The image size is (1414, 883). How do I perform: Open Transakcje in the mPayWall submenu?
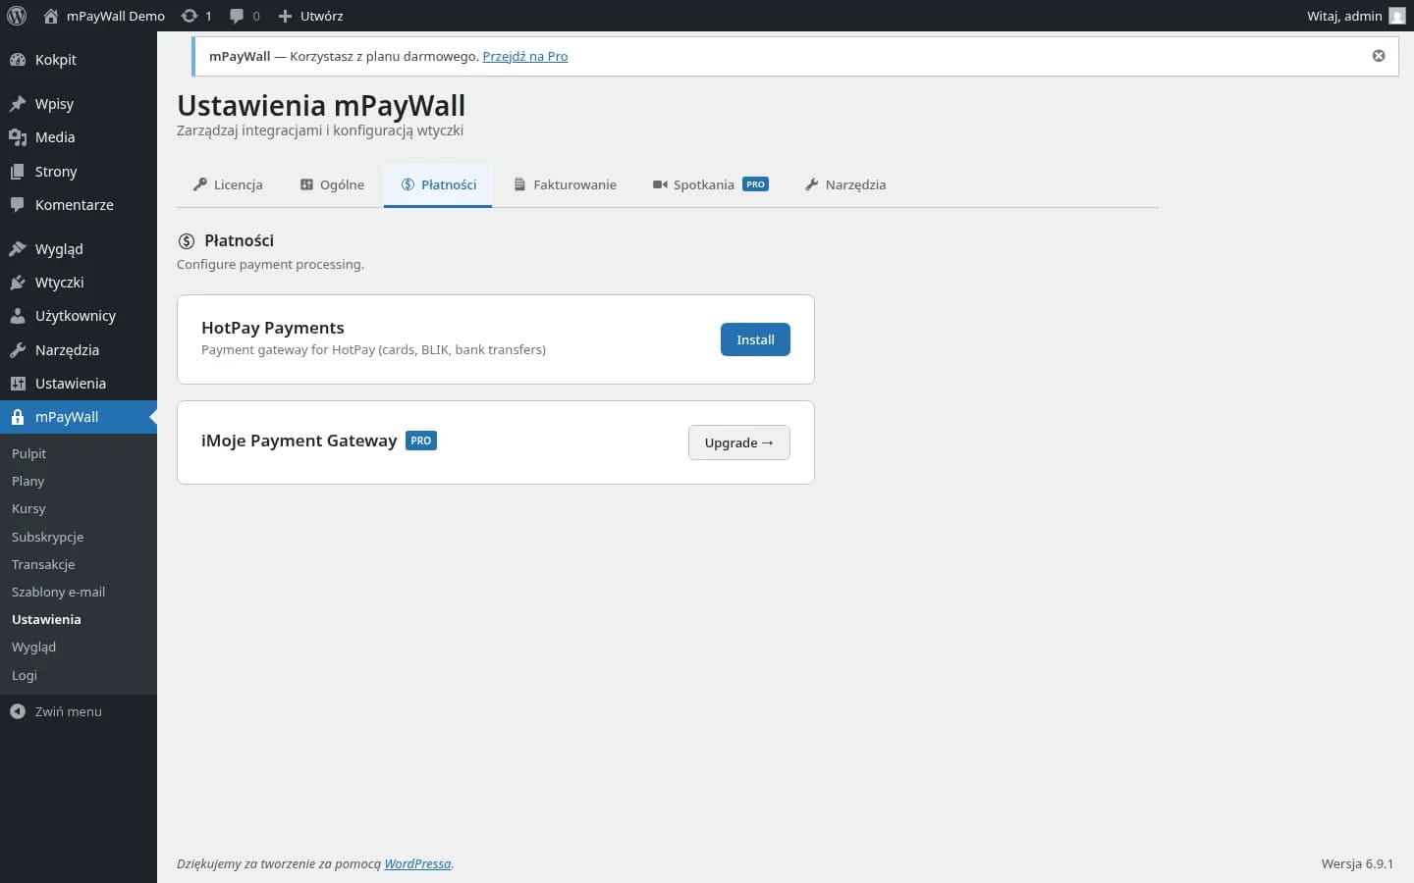pyautogui.click(x=43, y=564)
